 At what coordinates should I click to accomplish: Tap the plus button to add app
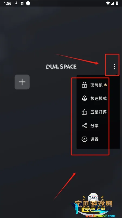22,82
